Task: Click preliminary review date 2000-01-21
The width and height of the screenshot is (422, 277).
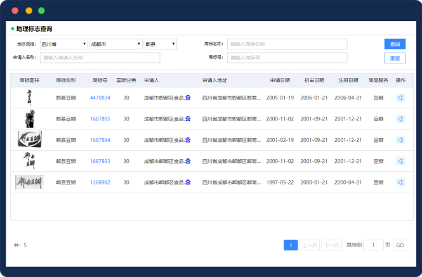Action: pos(314,183)
